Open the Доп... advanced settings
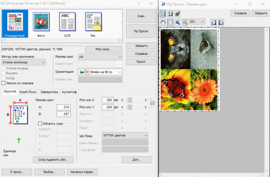The image size is (270, 177). (137, 160)
